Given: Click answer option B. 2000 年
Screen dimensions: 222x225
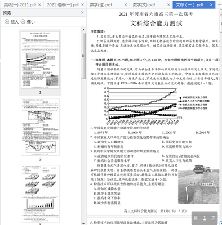Looking at the screenshot, I should click(135, 132).
